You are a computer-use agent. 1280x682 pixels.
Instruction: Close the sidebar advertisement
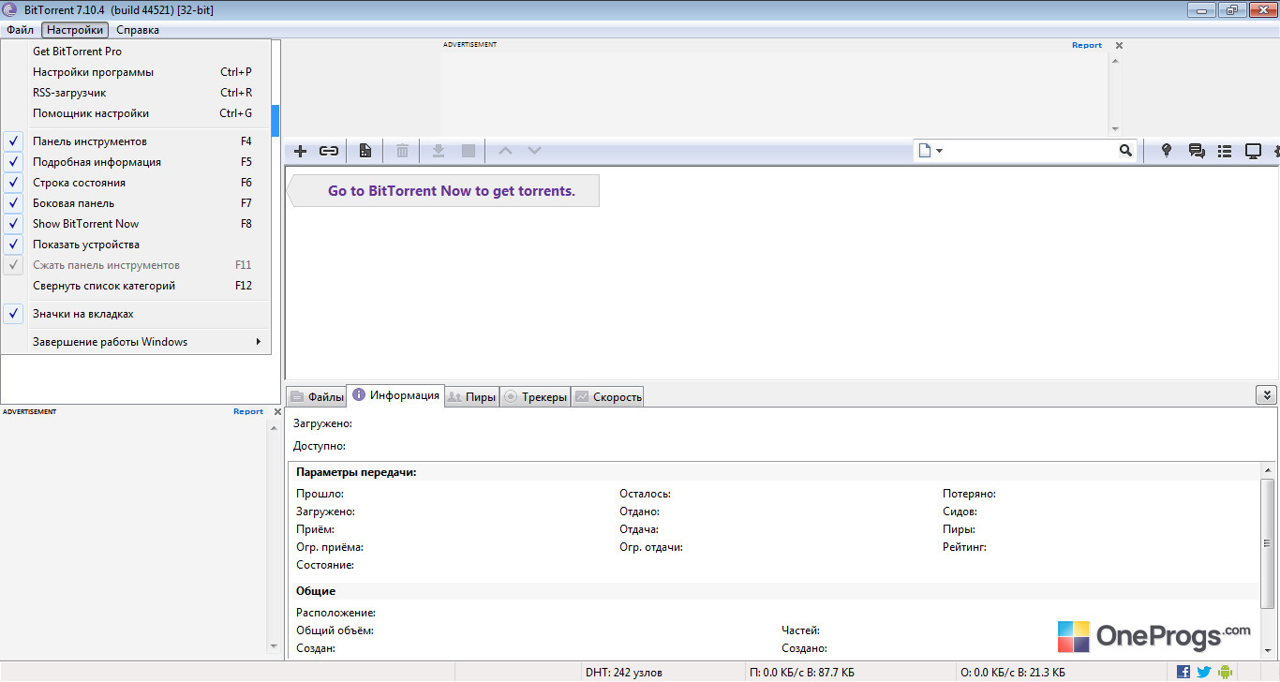point(277,411)
